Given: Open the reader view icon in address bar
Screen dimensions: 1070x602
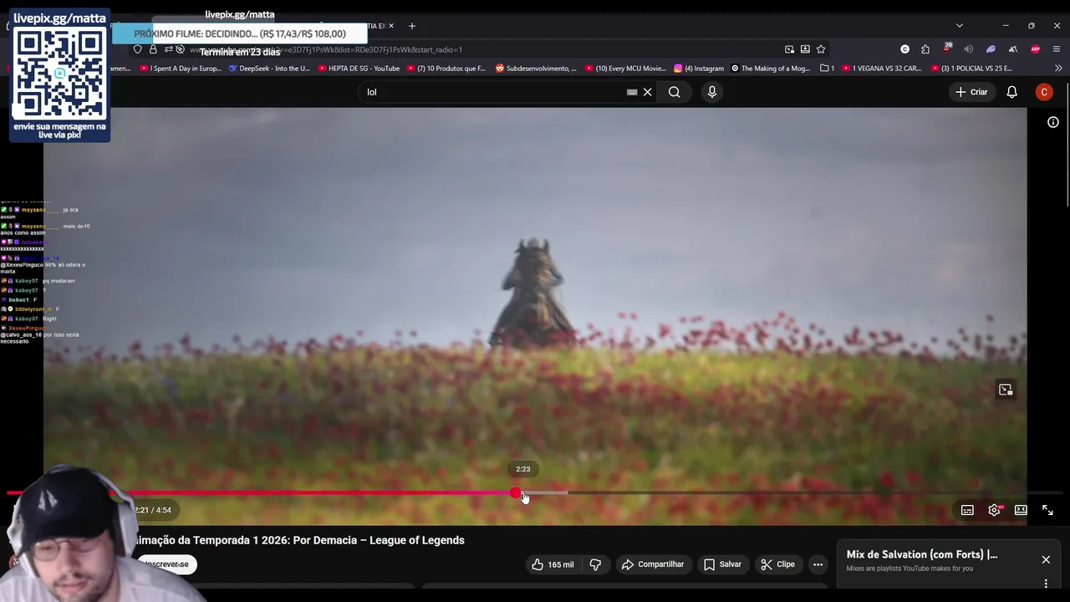Looking at the screenshot, I should 805,49.
